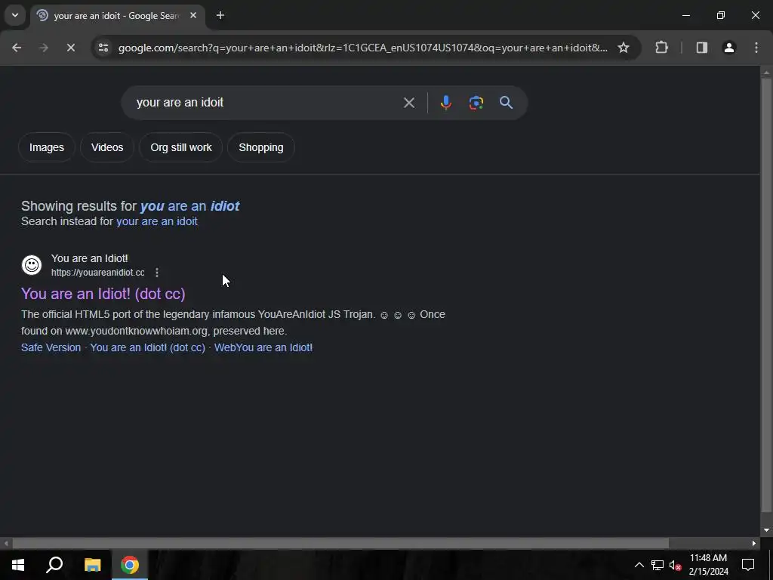Show hidden system tray icons
Screen dimensions: 773x580
(639, 565)
